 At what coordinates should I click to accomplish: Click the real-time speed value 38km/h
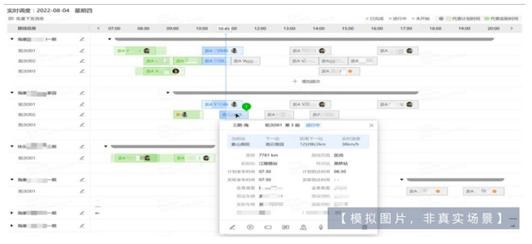point(351,144)
